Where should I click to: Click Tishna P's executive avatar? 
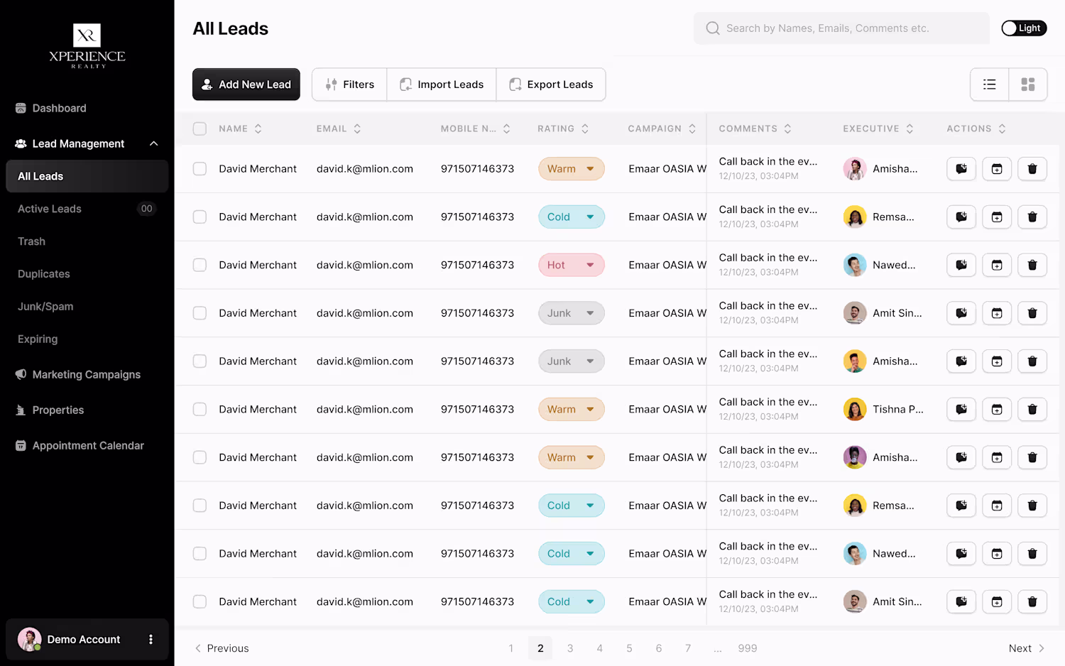click(855, 409)
